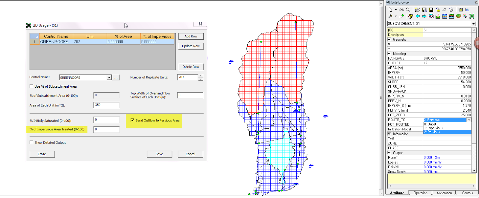Viewport: 479px width, 198px height.
Task: Click the database refresh icon
Action: click(x=438, y=10)
